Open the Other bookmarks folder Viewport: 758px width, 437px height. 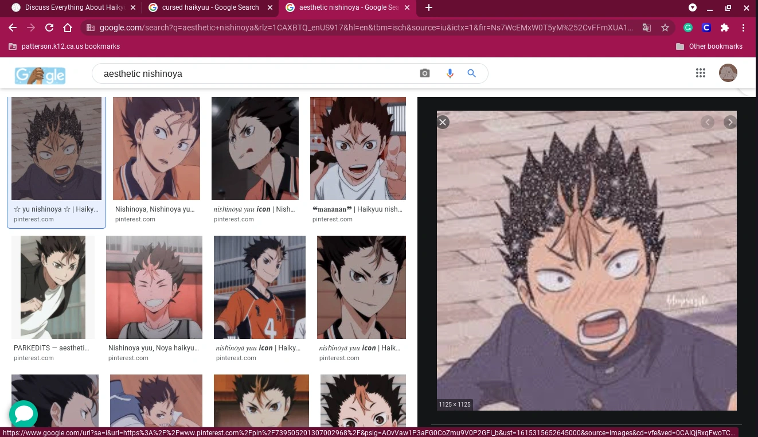709,46
